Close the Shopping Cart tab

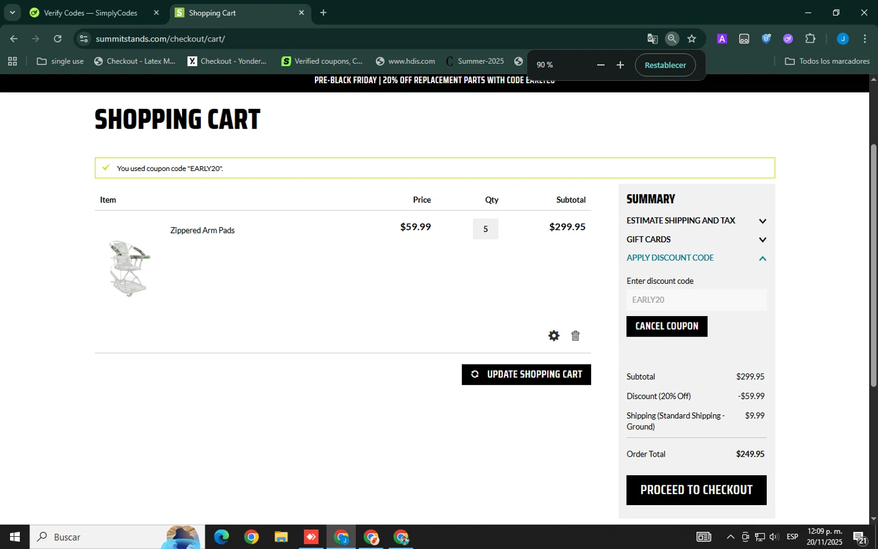point(301,12)
